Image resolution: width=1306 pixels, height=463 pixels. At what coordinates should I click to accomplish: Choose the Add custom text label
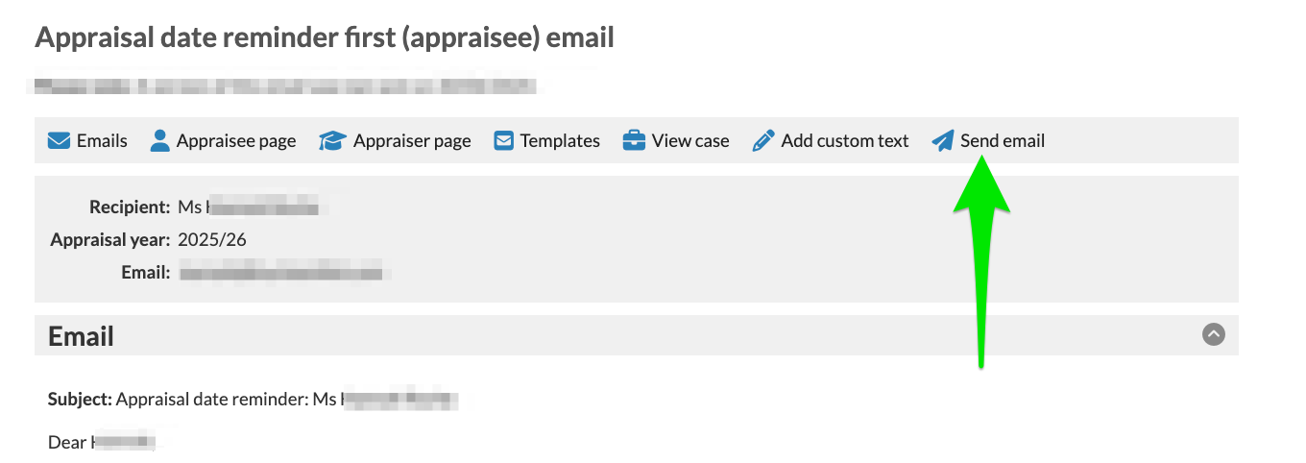tap(844, 141)
